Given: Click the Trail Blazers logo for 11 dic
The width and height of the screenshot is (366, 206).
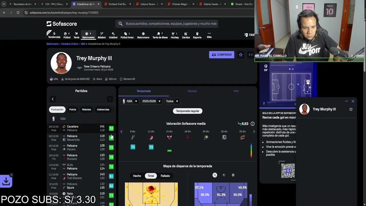Looking at the screenshot, I should coord(151,137).
